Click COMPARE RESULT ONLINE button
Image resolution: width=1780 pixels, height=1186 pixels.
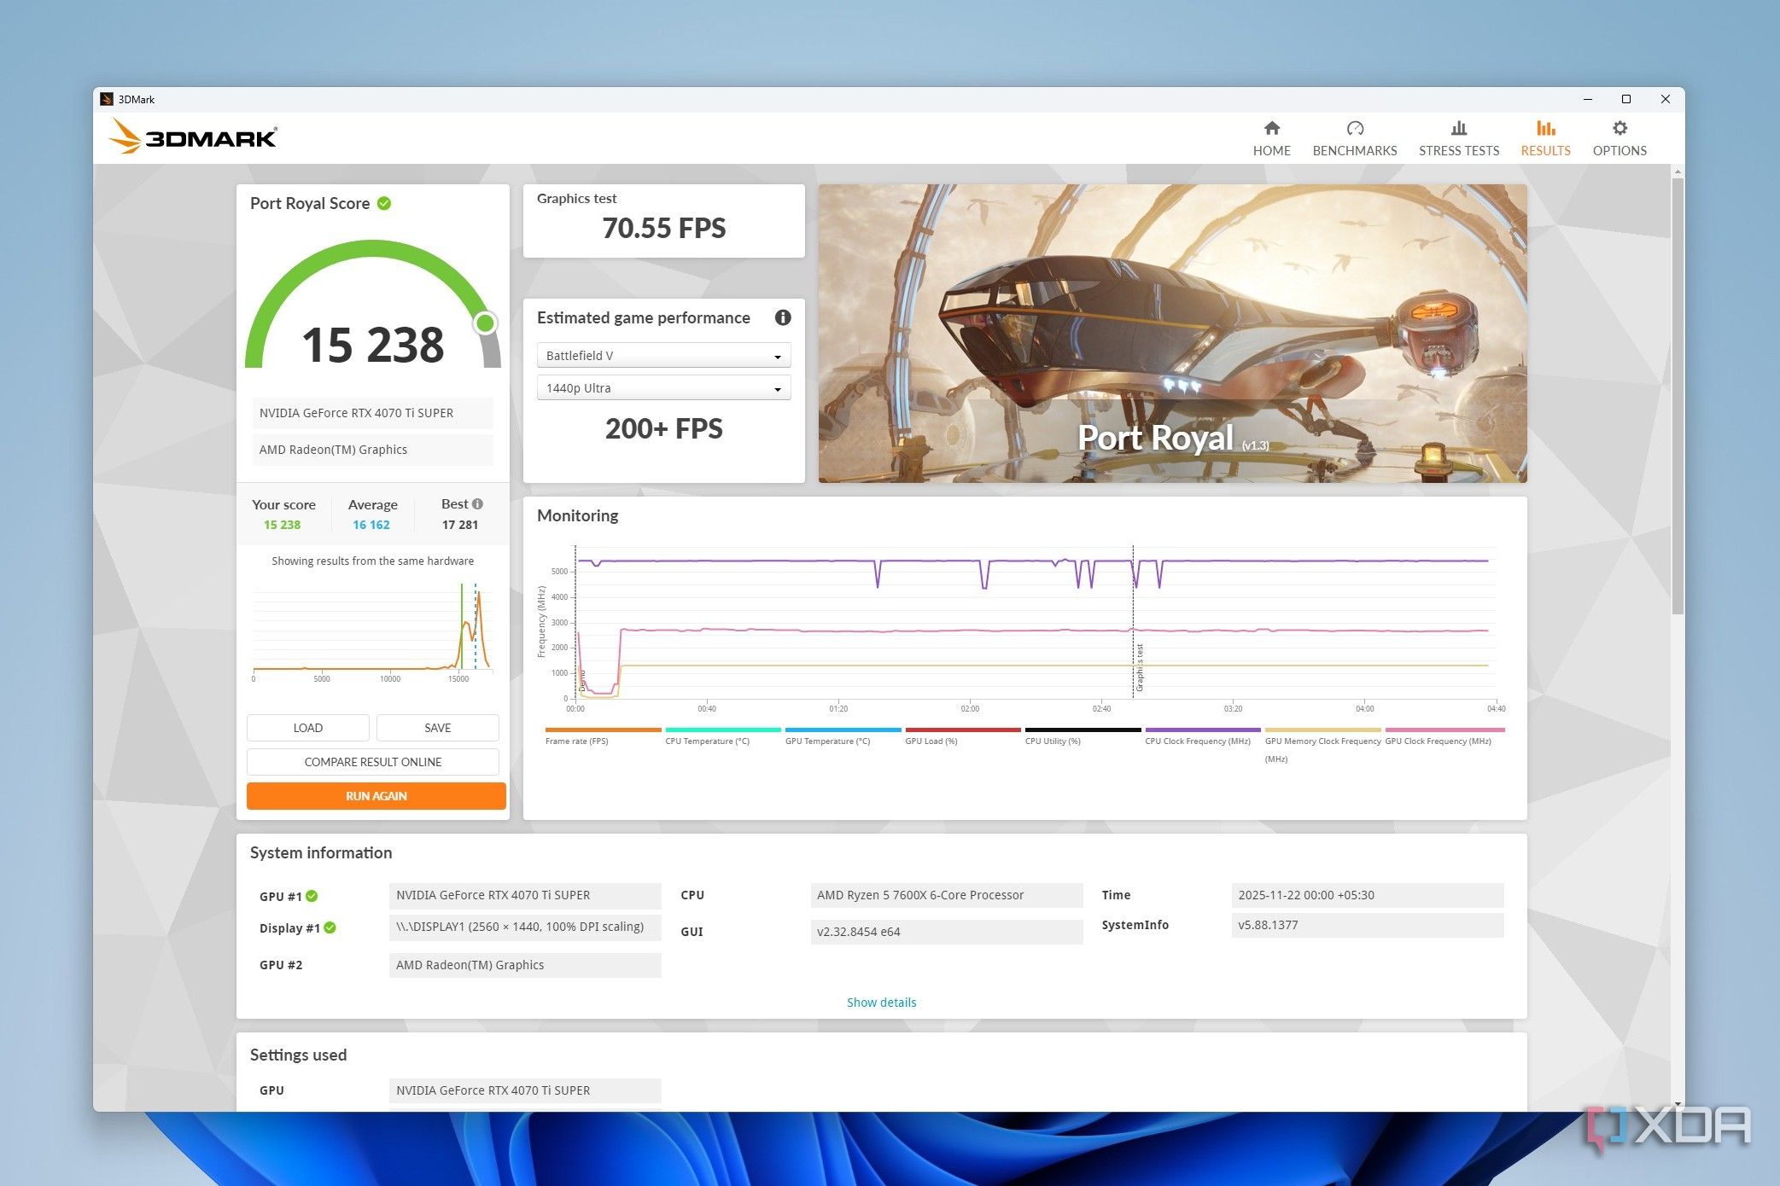[x=372, y=762]
